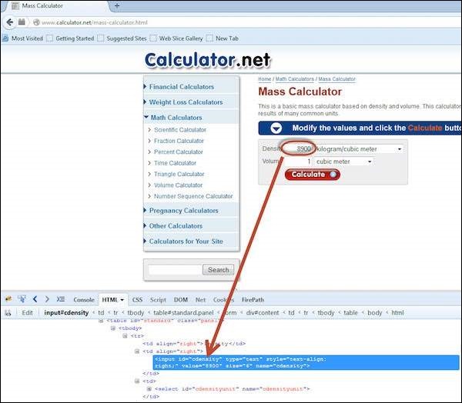
Task: Click the browser back arrow button
Action: tap(9, 22)
